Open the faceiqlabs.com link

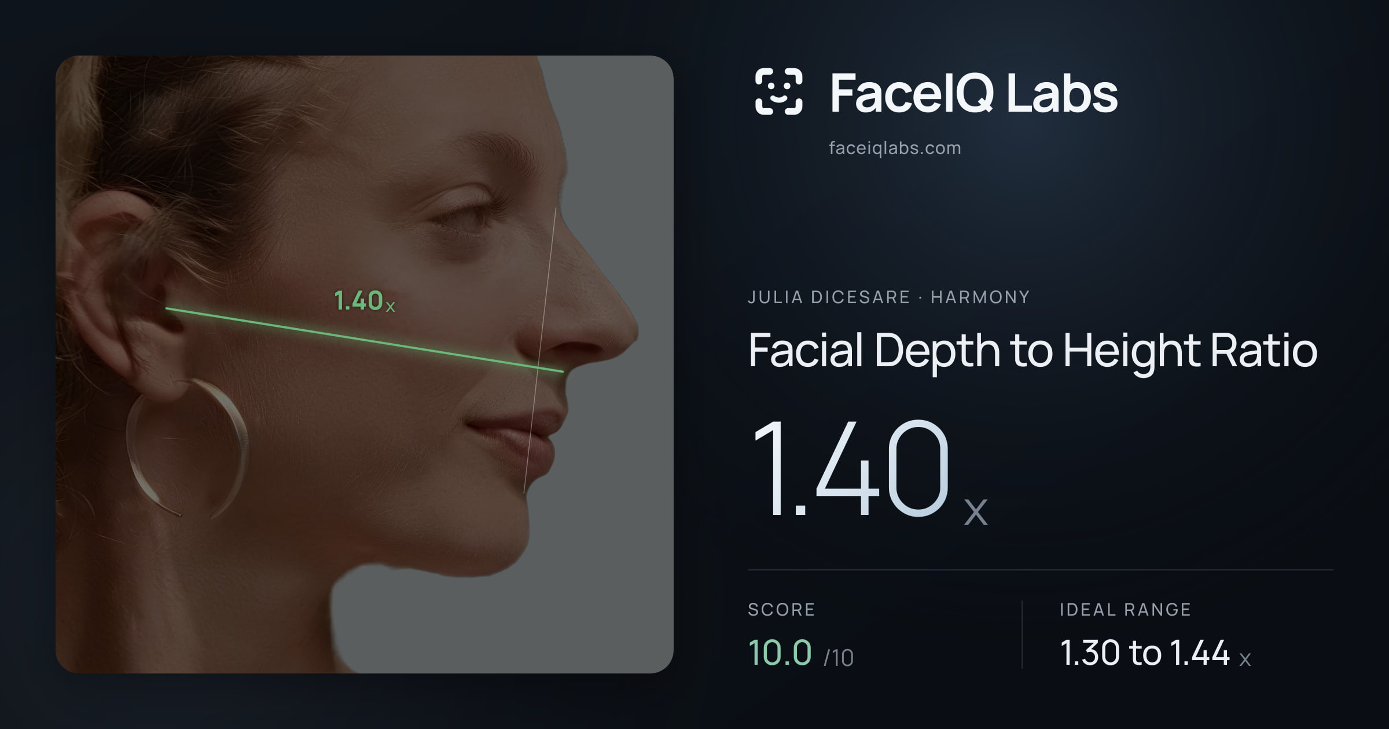895,148
